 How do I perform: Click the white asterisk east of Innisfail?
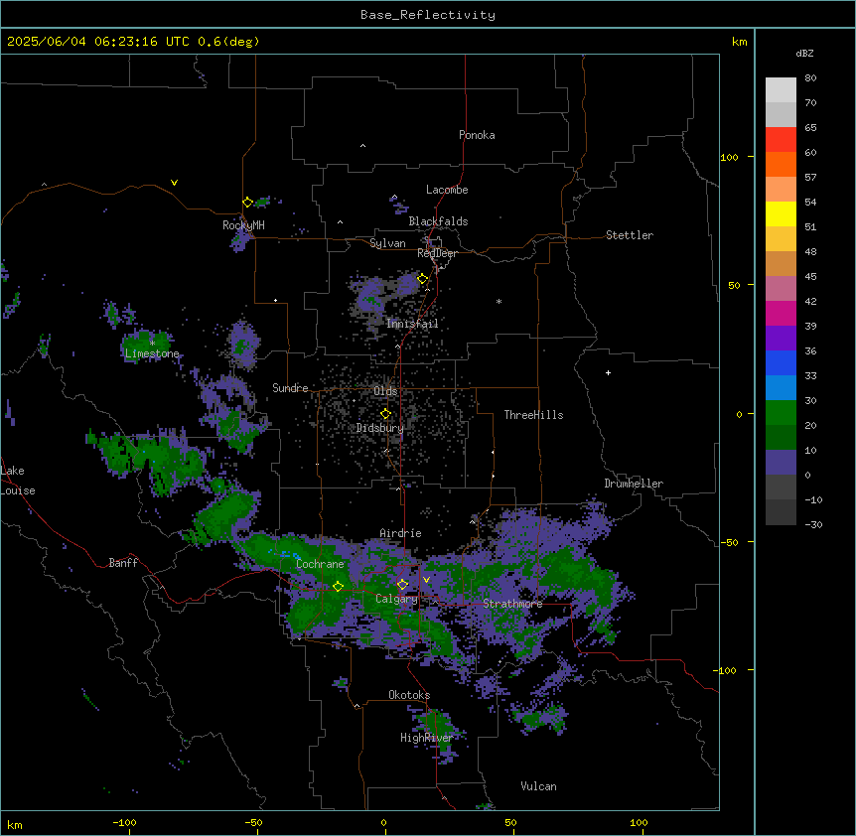(499, 301)
